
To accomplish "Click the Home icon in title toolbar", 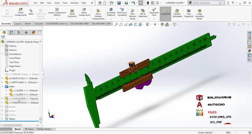I will pyautogui.click(x=100, y=3).
